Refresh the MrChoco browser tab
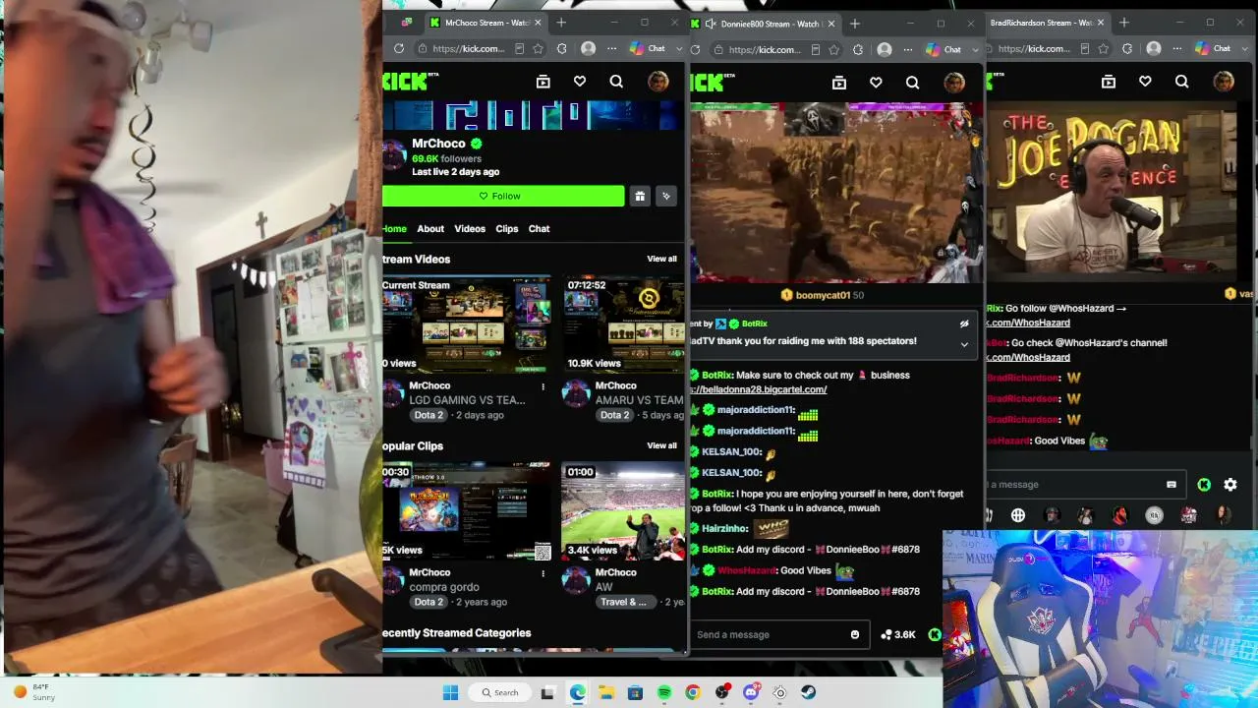 pyautogui.click(x=399, y=48)
